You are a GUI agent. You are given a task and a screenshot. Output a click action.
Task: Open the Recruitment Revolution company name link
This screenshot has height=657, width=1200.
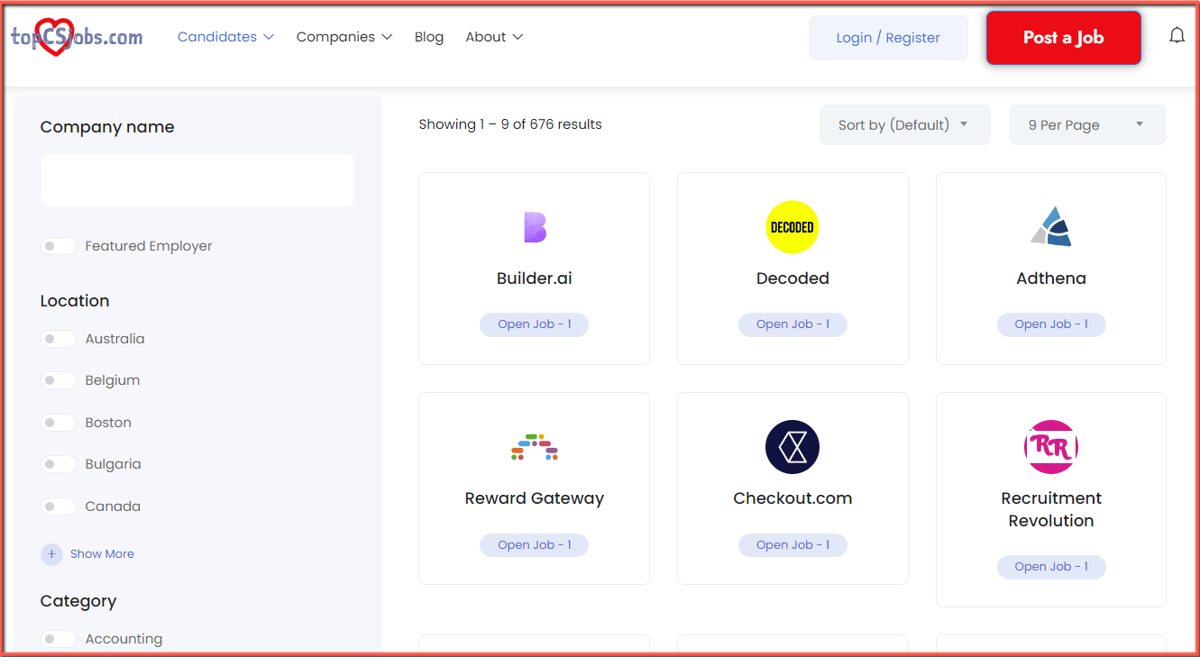1051,509
